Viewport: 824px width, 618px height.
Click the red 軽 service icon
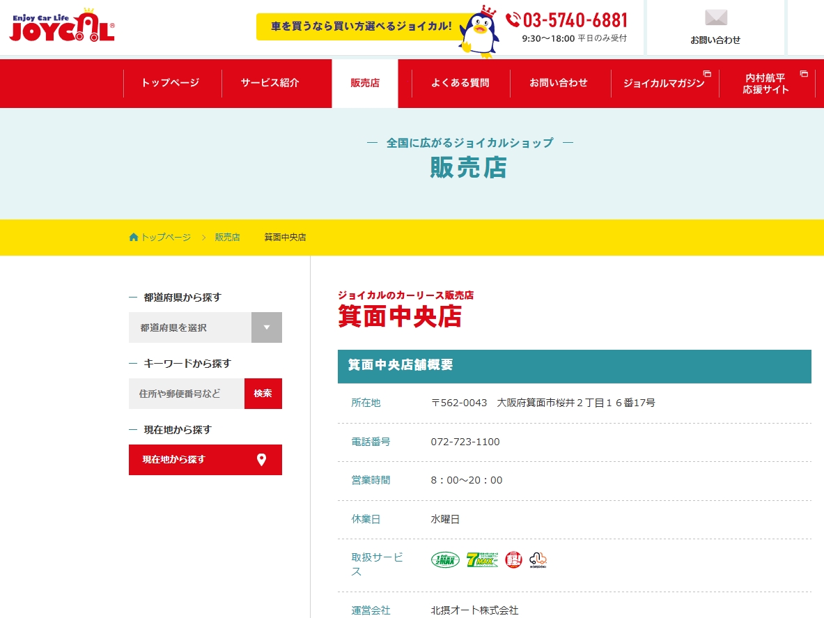[513, 559]
